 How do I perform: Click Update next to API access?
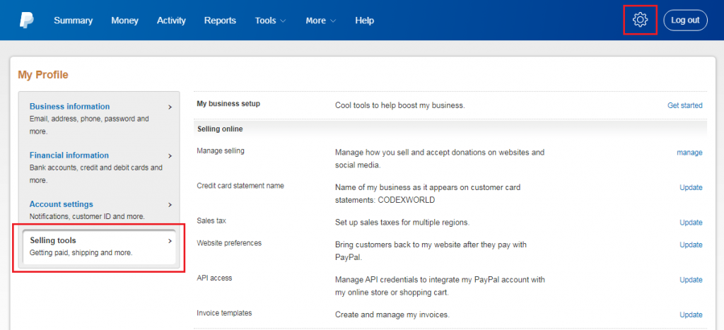691,280
